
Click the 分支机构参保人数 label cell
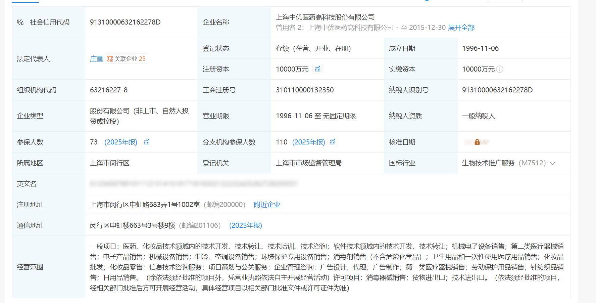234,142
